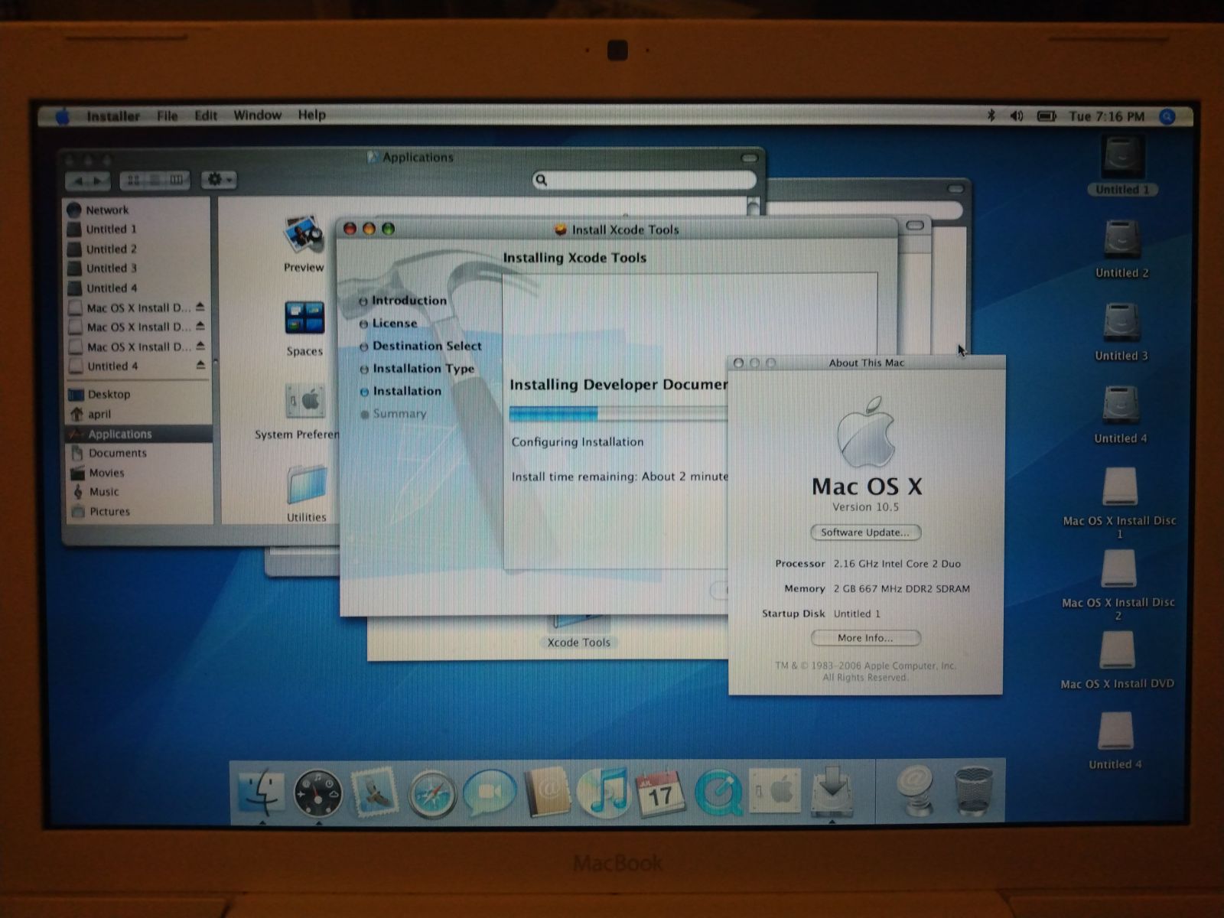Open the volume control in menu bar

click(x=1017, y=116)
